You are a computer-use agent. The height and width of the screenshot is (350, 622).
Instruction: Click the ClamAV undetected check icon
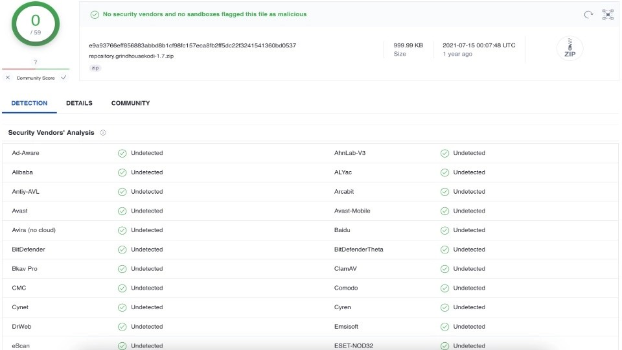click(x=444, y=269)
